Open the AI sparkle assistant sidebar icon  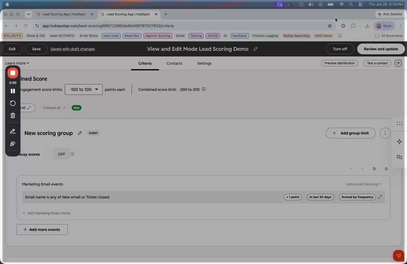point(400,142)
